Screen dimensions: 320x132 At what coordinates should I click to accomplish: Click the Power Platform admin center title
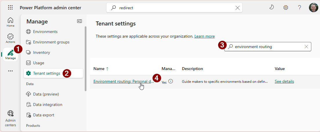point(50,8)
